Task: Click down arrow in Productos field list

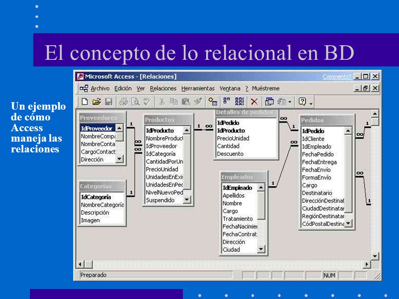Action: pyautogui.click(x=187, y=200)
